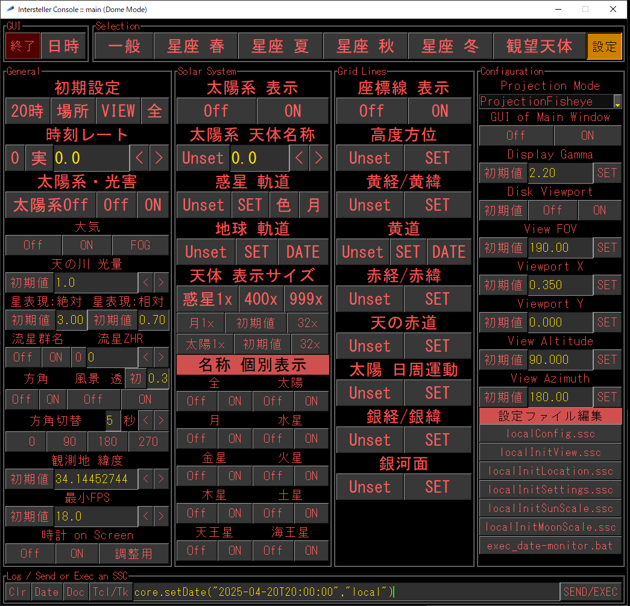The width and height of the screenshot is (630, 606).
Task: Click the Clr log button
Action: [18, 592]
